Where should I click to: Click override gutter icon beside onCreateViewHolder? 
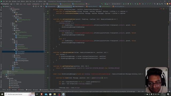pos(48,19)
